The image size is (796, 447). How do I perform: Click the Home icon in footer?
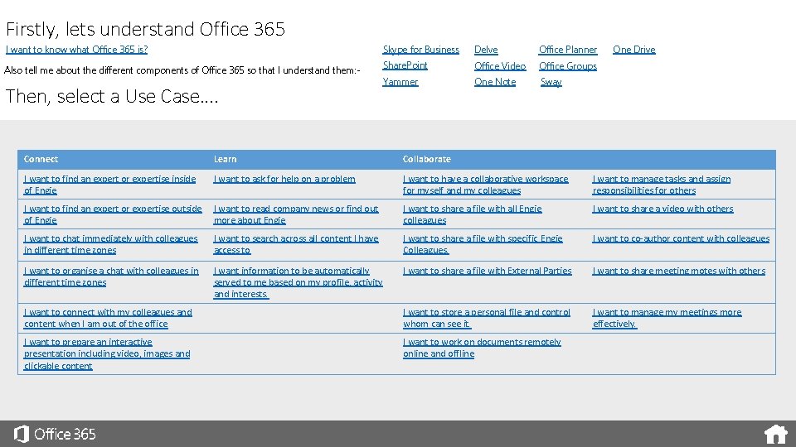click(x=776, y=435)
